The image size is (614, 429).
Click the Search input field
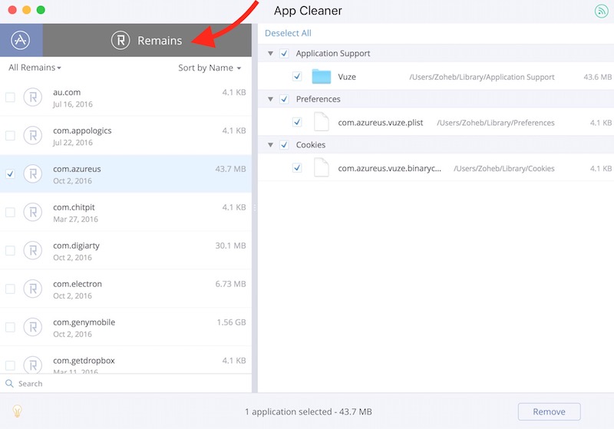[x=130, y=384]
